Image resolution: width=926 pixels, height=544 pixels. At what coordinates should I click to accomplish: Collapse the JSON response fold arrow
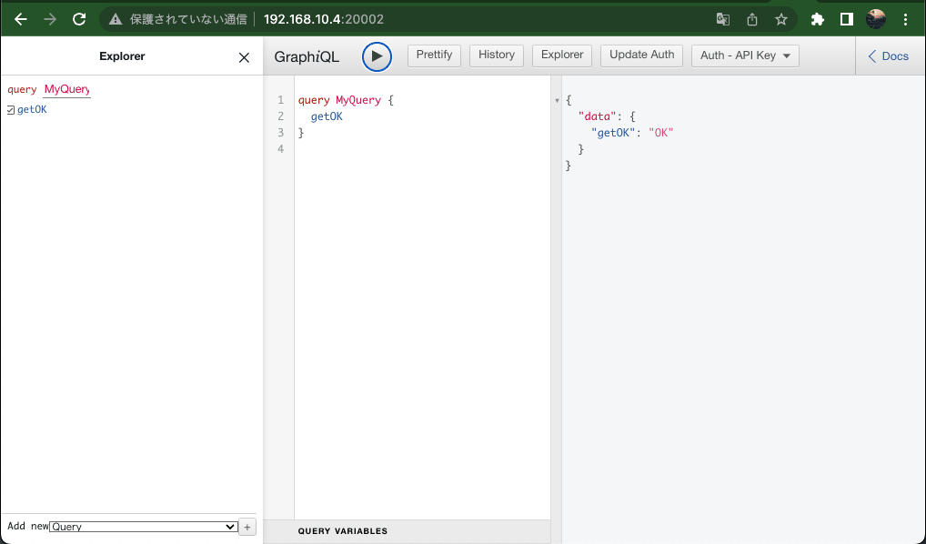557,101
